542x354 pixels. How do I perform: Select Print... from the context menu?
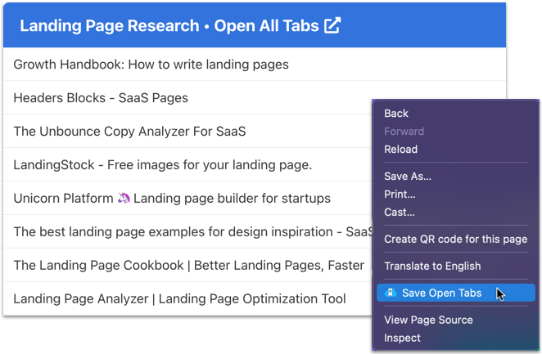point(400,194)
